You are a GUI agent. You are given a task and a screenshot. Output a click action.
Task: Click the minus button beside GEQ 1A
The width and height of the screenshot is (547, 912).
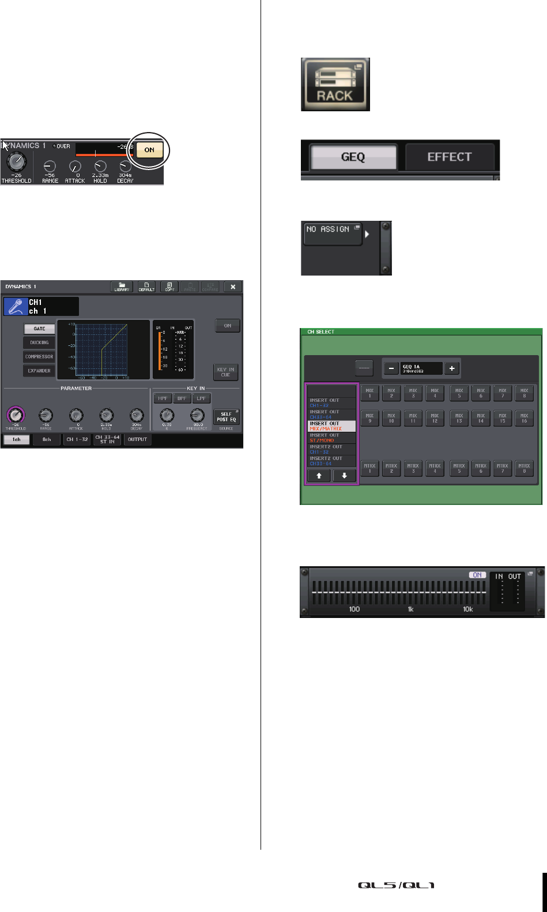click(x=391, y=368)
